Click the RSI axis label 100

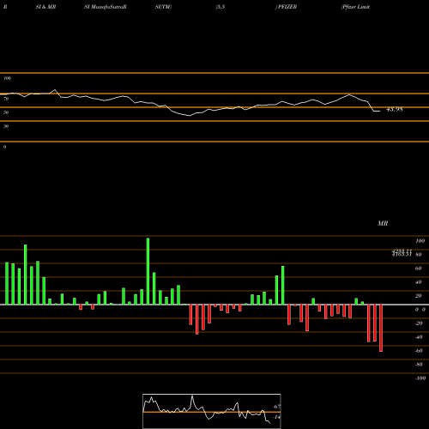7,78
